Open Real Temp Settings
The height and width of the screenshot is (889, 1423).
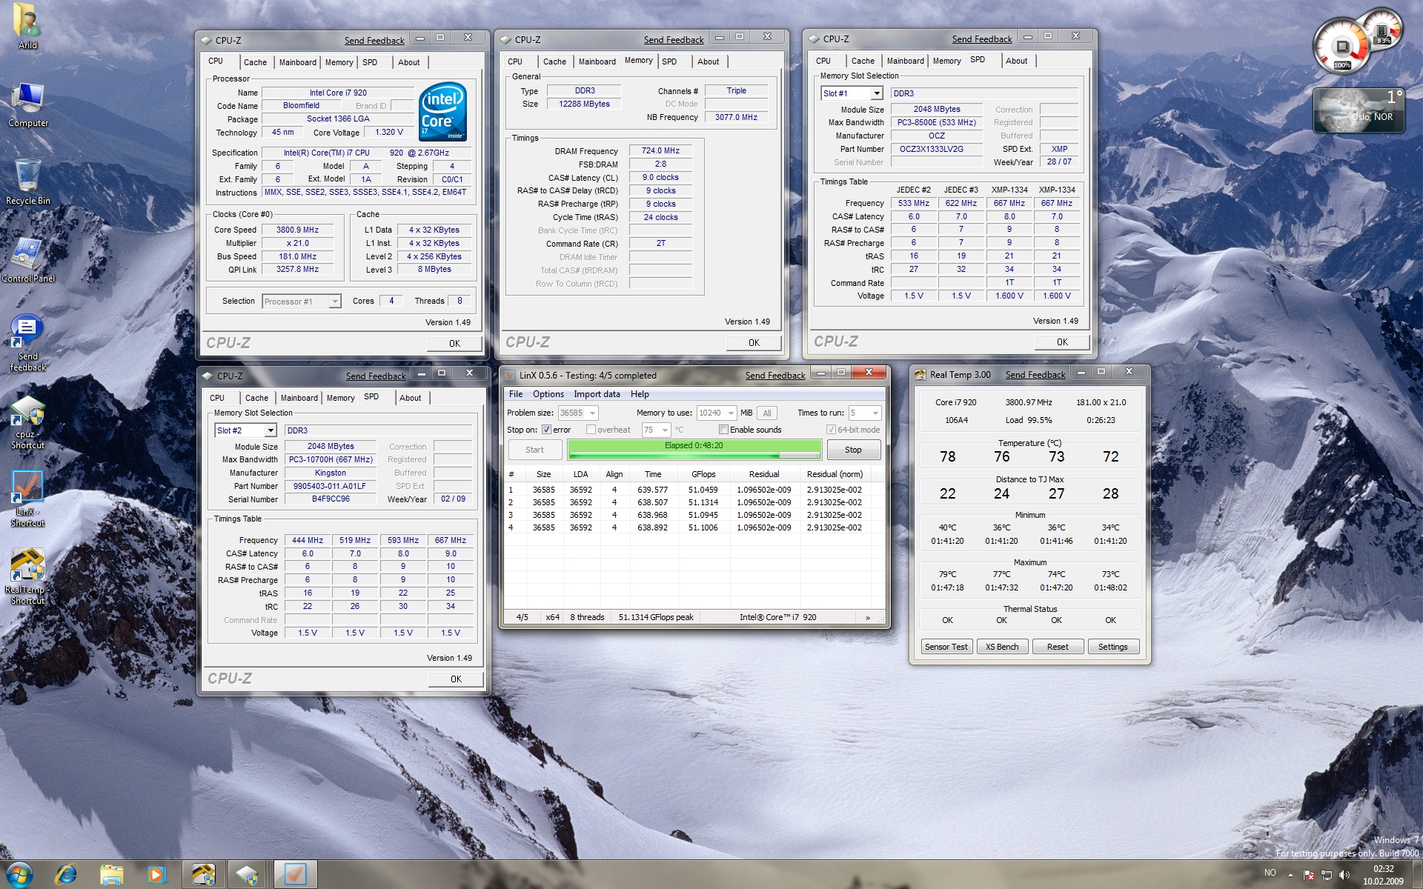point(1112,647)
